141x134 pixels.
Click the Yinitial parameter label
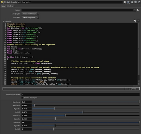click(x=17, y=112)
